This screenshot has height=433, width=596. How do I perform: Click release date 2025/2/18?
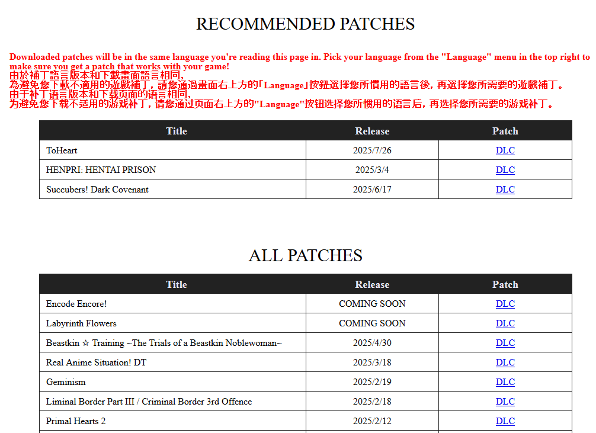click(372, 402)
